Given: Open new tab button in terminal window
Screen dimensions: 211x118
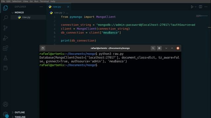Looking at the screenshot, I should pyautogui.click(x=43, y=48).
